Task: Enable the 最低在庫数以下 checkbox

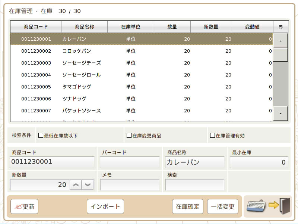Action: [x=41, y=136]
